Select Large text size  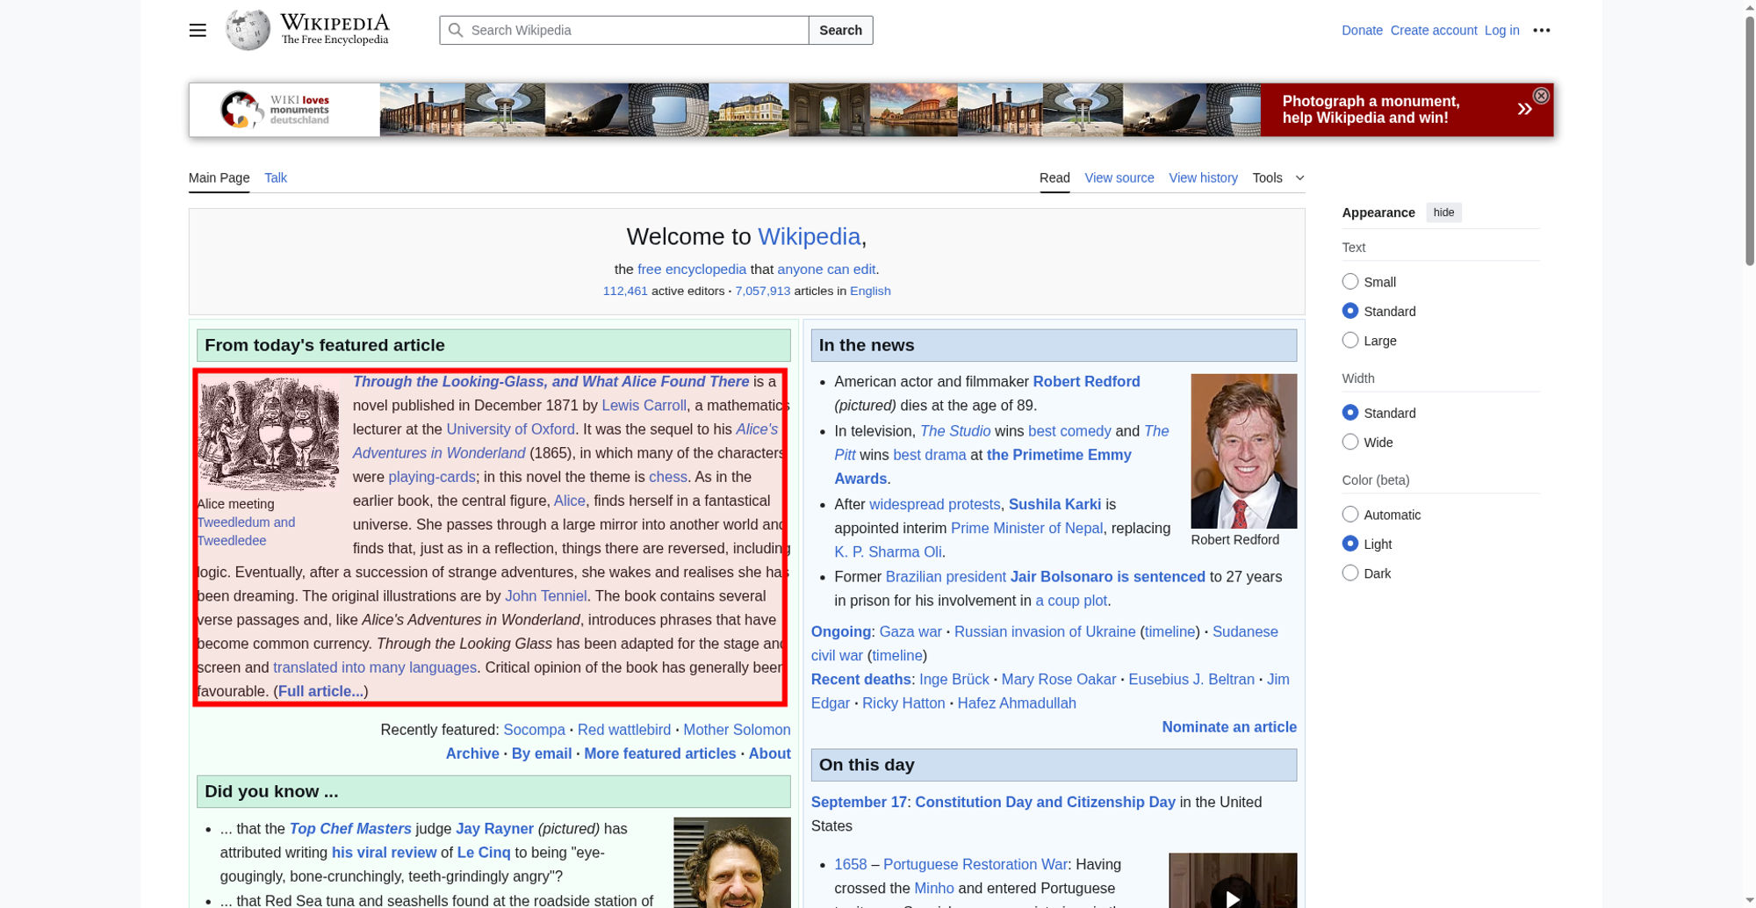[1350, 340]
